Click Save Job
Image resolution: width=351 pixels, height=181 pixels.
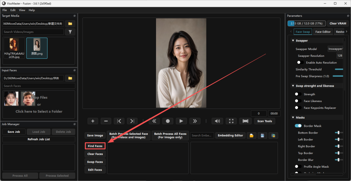tap(14, 132)
